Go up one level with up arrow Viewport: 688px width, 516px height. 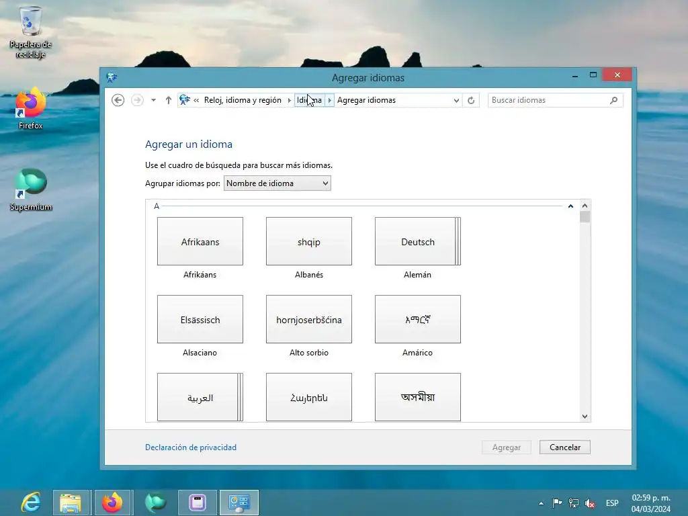point(169,101)
